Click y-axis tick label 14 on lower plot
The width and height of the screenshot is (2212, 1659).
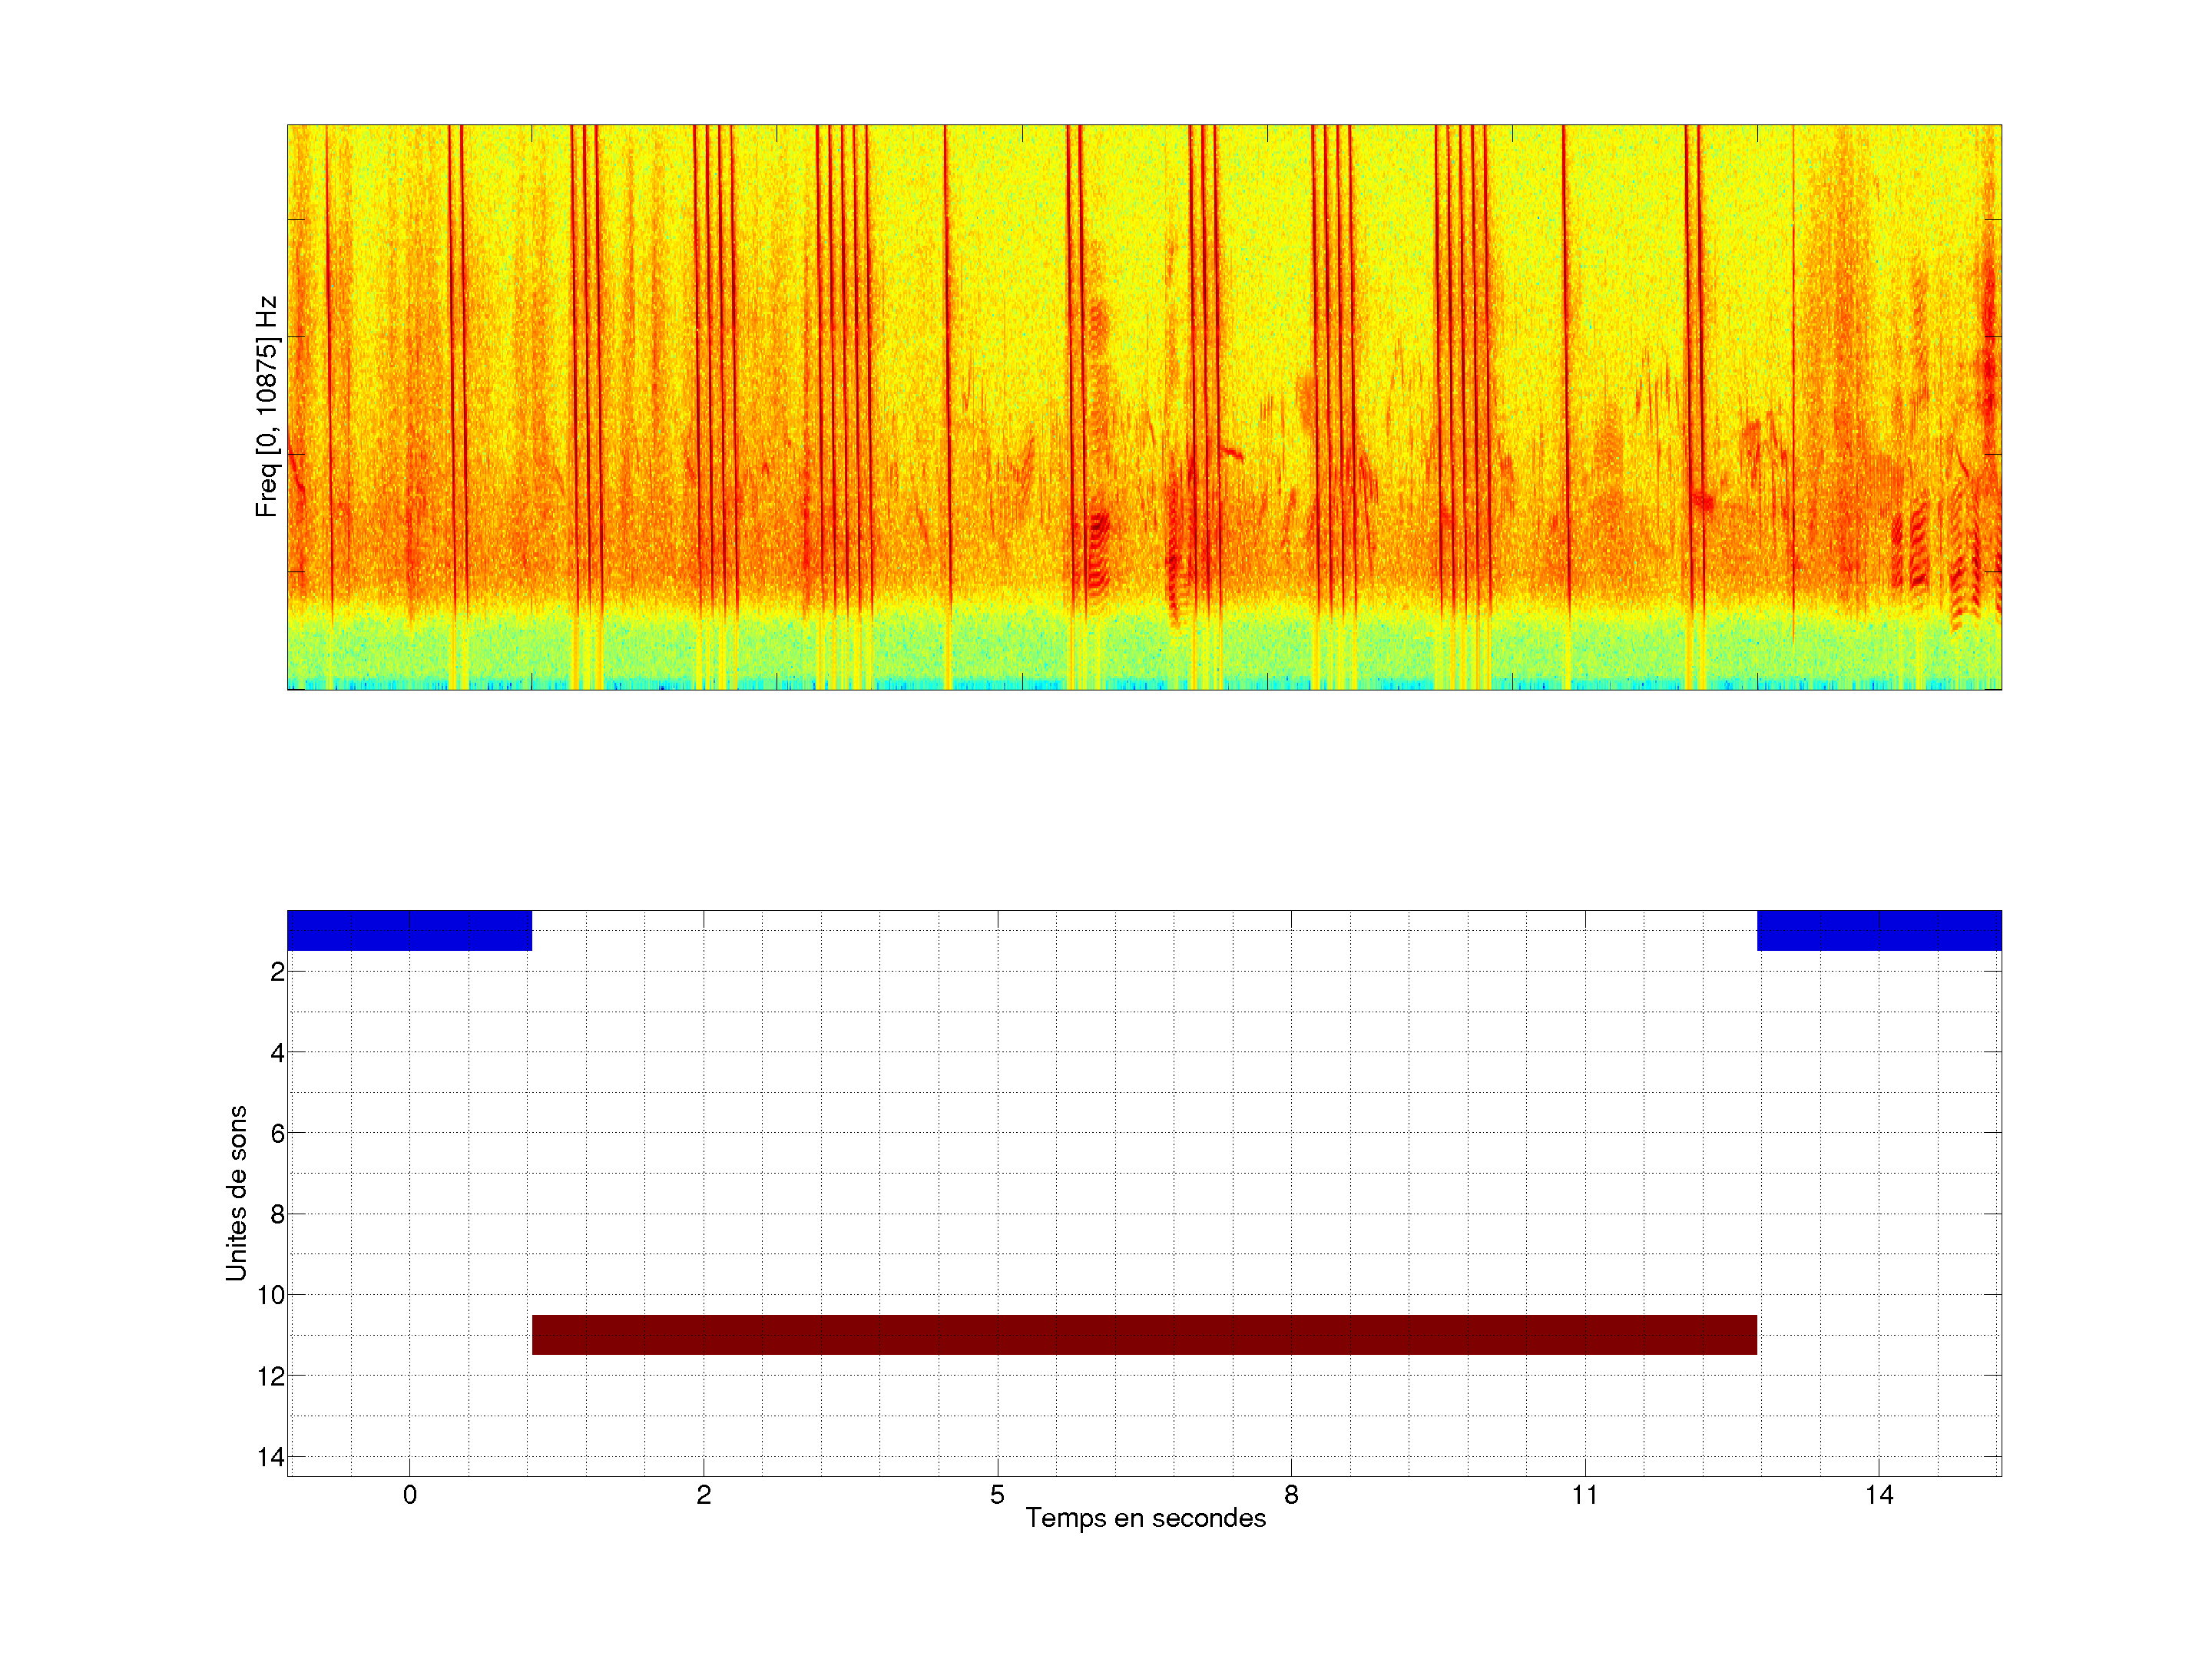271,1457
